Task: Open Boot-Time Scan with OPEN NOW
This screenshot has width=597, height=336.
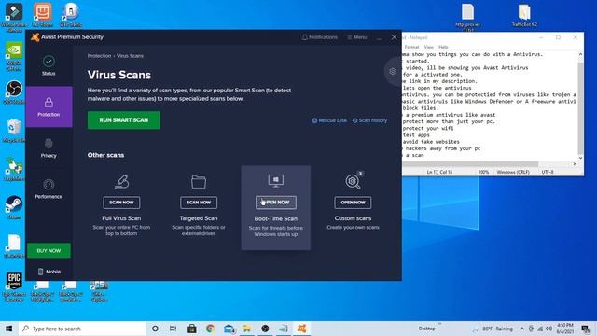Action: (x=276, y=203)
